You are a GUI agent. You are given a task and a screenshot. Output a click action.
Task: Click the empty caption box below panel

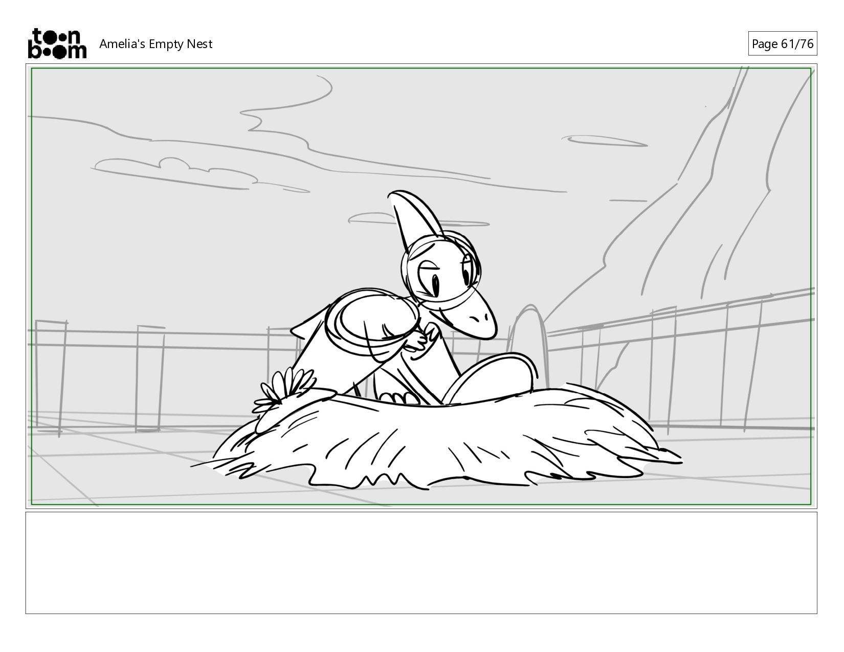coord(421,563)
